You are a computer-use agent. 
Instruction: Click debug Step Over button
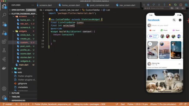[154, 5]
